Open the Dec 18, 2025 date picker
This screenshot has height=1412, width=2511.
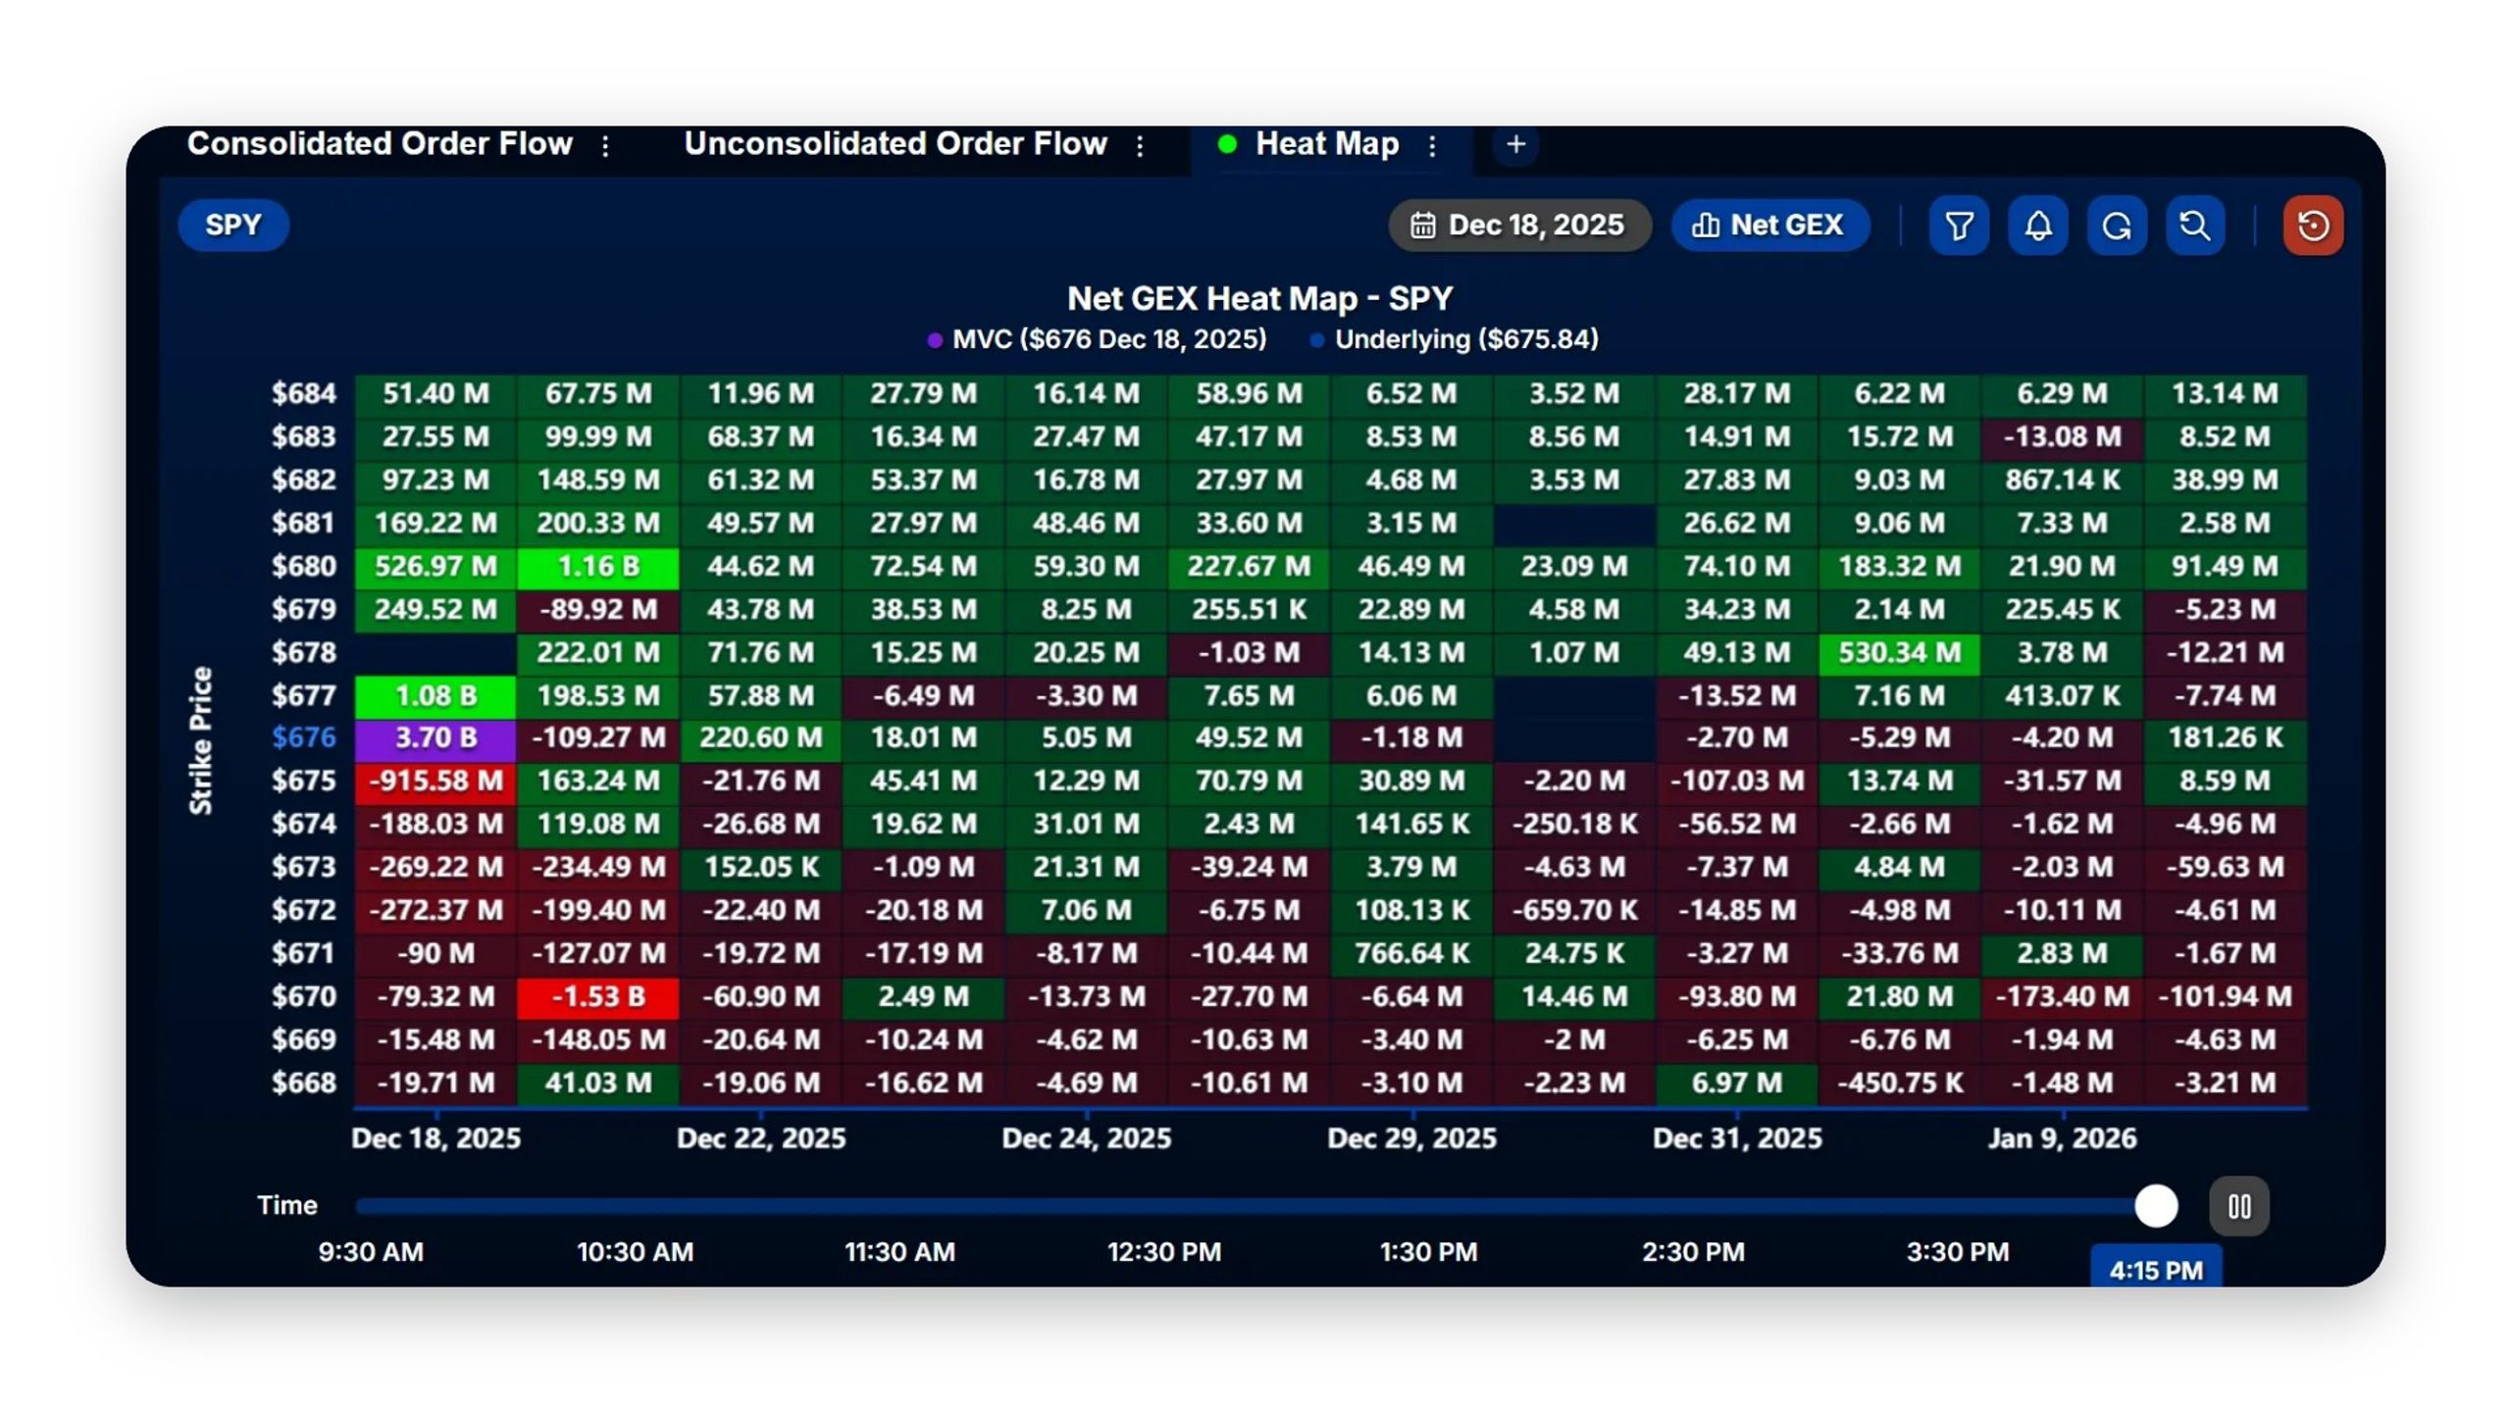click(x=1519, y=226)
